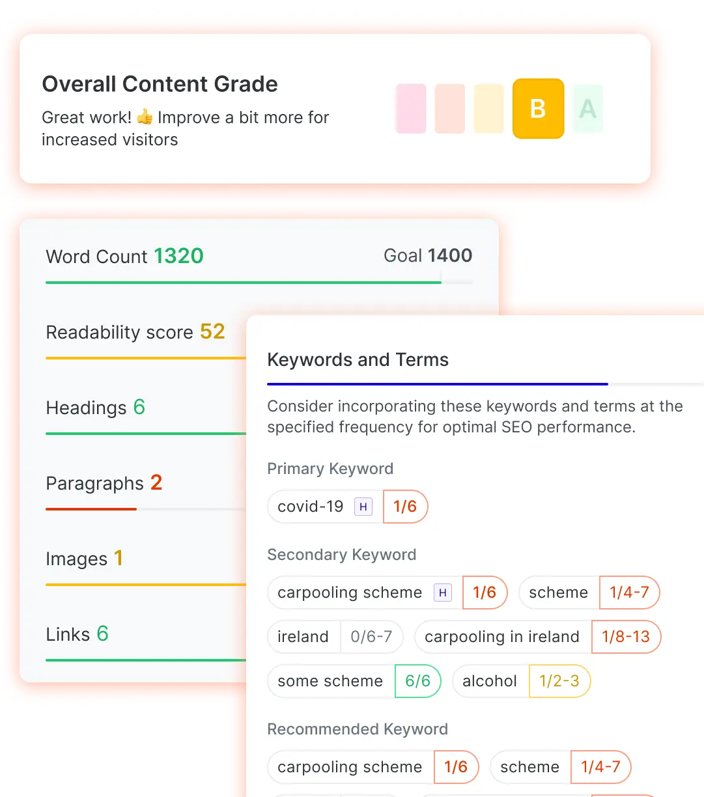The width and height of the screenshot is (704, 797).
Task: Open the Keywords and Terms tab
Action: point(358,360)
